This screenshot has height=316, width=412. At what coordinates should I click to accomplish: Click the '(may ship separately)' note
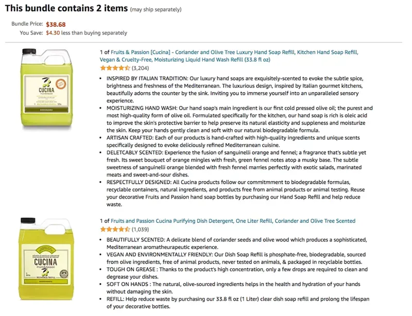(156, 9)
